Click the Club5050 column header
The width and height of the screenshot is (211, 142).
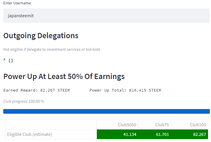pos(127,125)
